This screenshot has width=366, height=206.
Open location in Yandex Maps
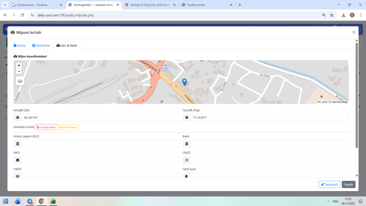point(68,127)
